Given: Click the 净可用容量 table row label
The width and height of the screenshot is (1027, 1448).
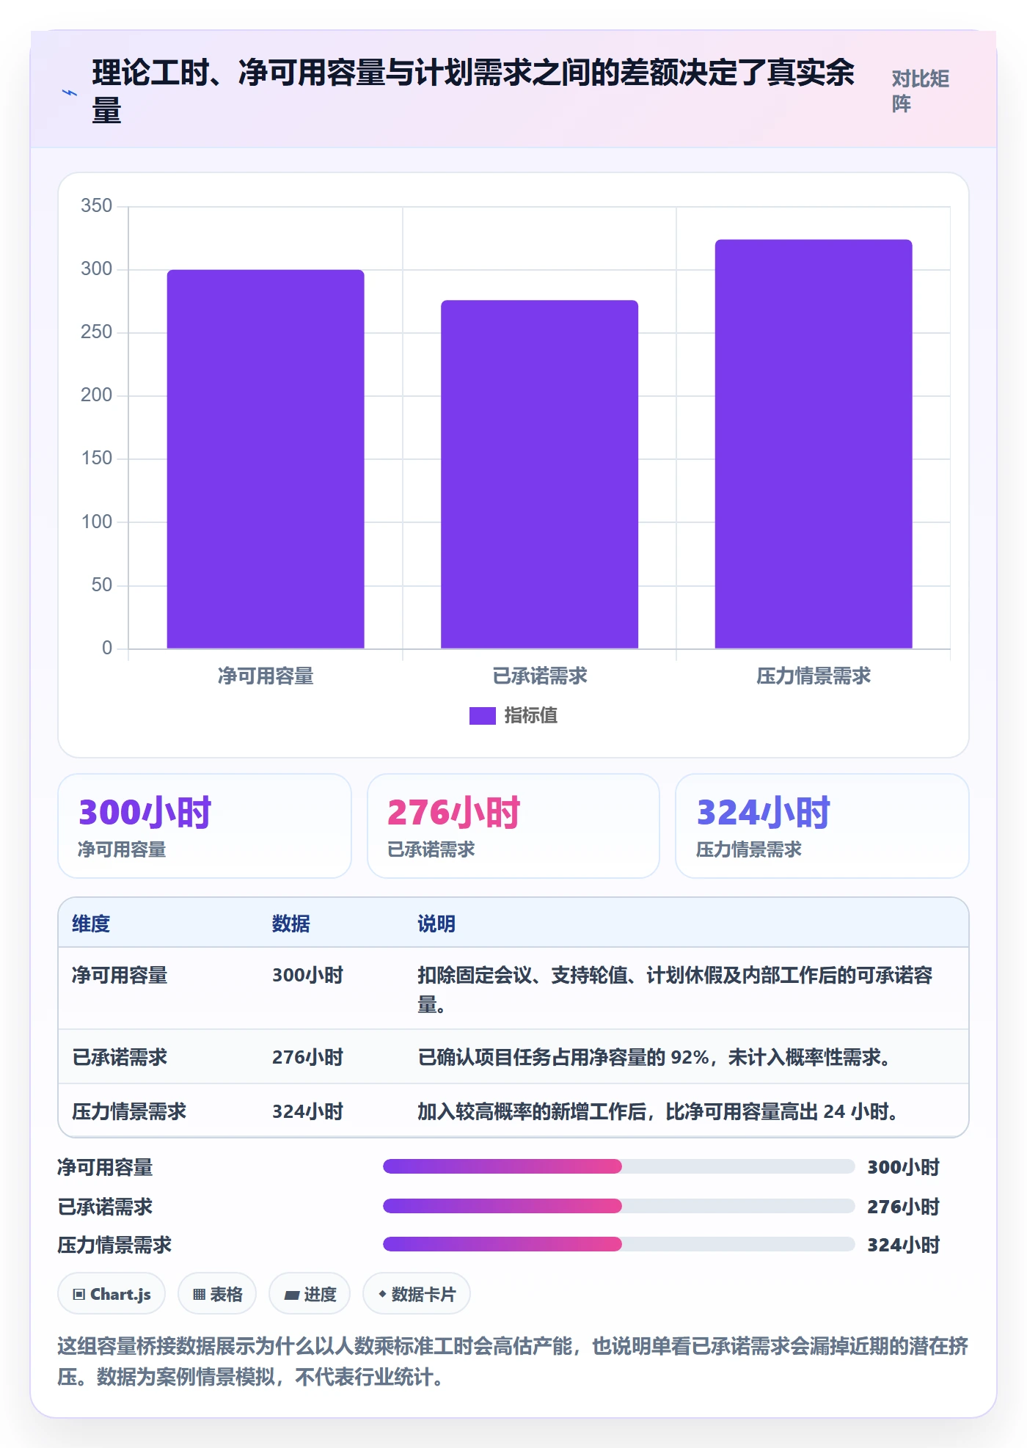Looking at the screenshot, I should tap(120, 975).
